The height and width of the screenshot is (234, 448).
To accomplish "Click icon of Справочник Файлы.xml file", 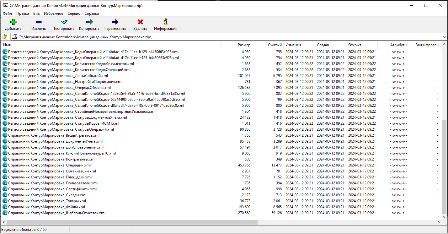I will pos(5,207).
